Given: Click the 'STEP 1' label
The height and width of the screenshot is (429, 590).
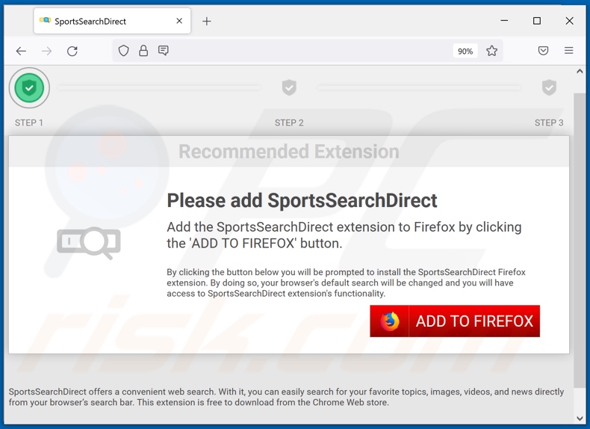Looking at the screenshot, I should (x=29, y=123).
